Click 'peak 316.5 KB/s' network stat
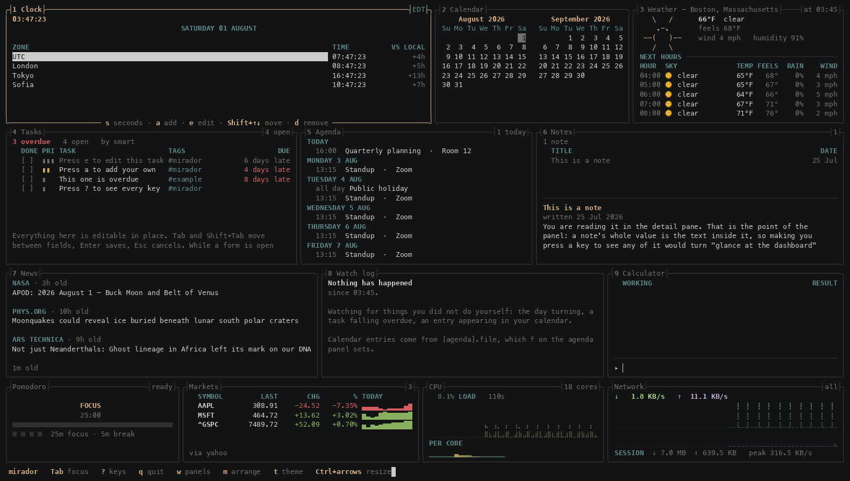This screenshot has height=481, width=850. (x=780, y=453)
